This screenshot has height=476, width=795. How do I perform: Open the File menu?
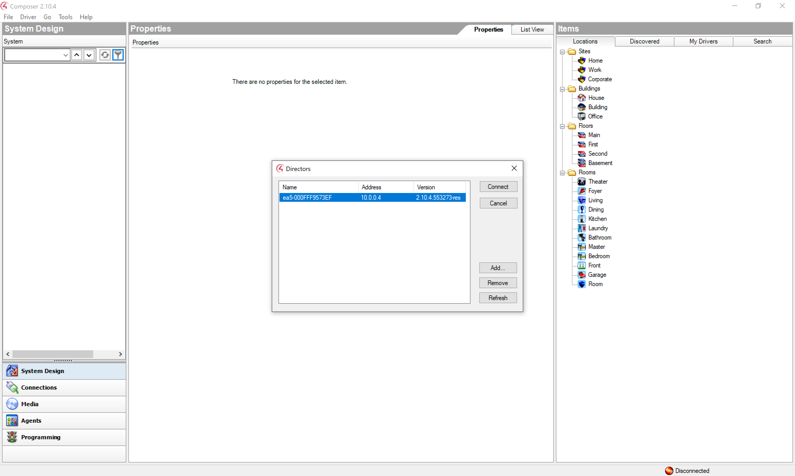8,17
